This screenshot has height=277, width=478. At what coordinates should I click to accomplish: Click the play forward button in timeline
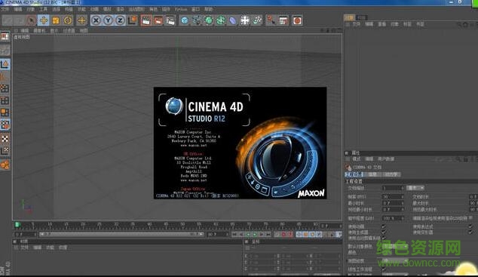point(255,234)
